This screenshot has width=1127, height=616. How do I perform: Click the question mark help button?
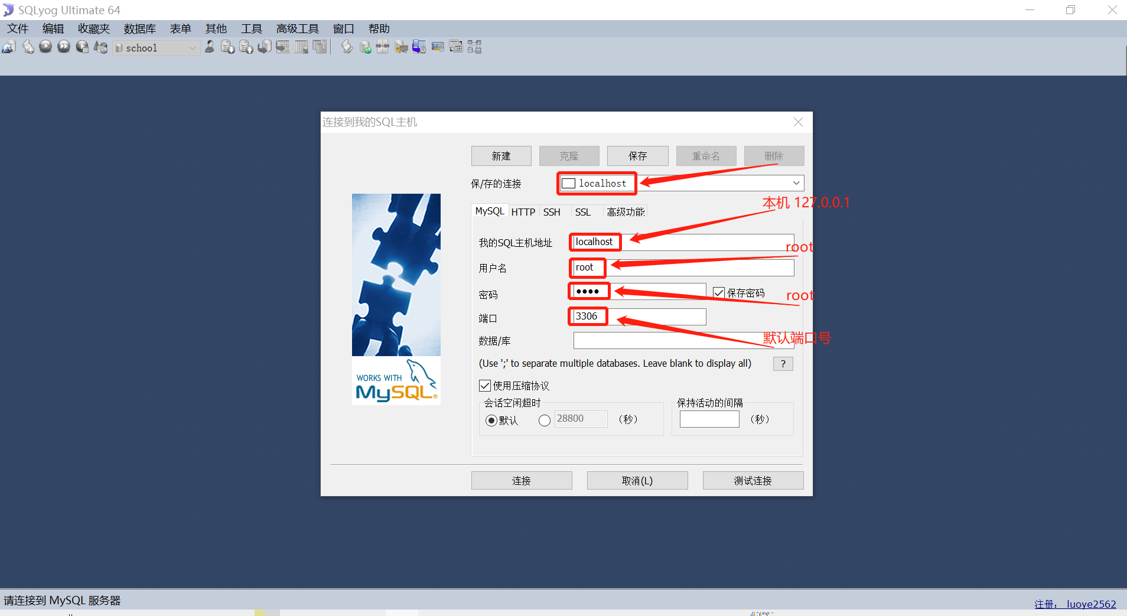point(783,364)
